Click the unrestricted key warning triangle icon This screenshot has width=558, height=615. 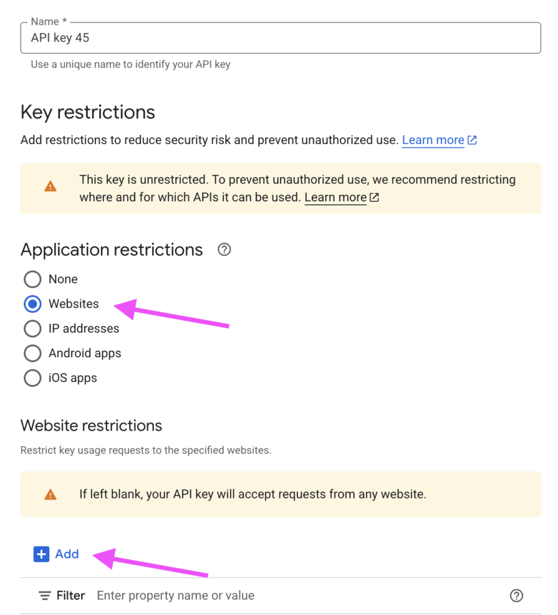pyautogui.click(x=50, y=187)
